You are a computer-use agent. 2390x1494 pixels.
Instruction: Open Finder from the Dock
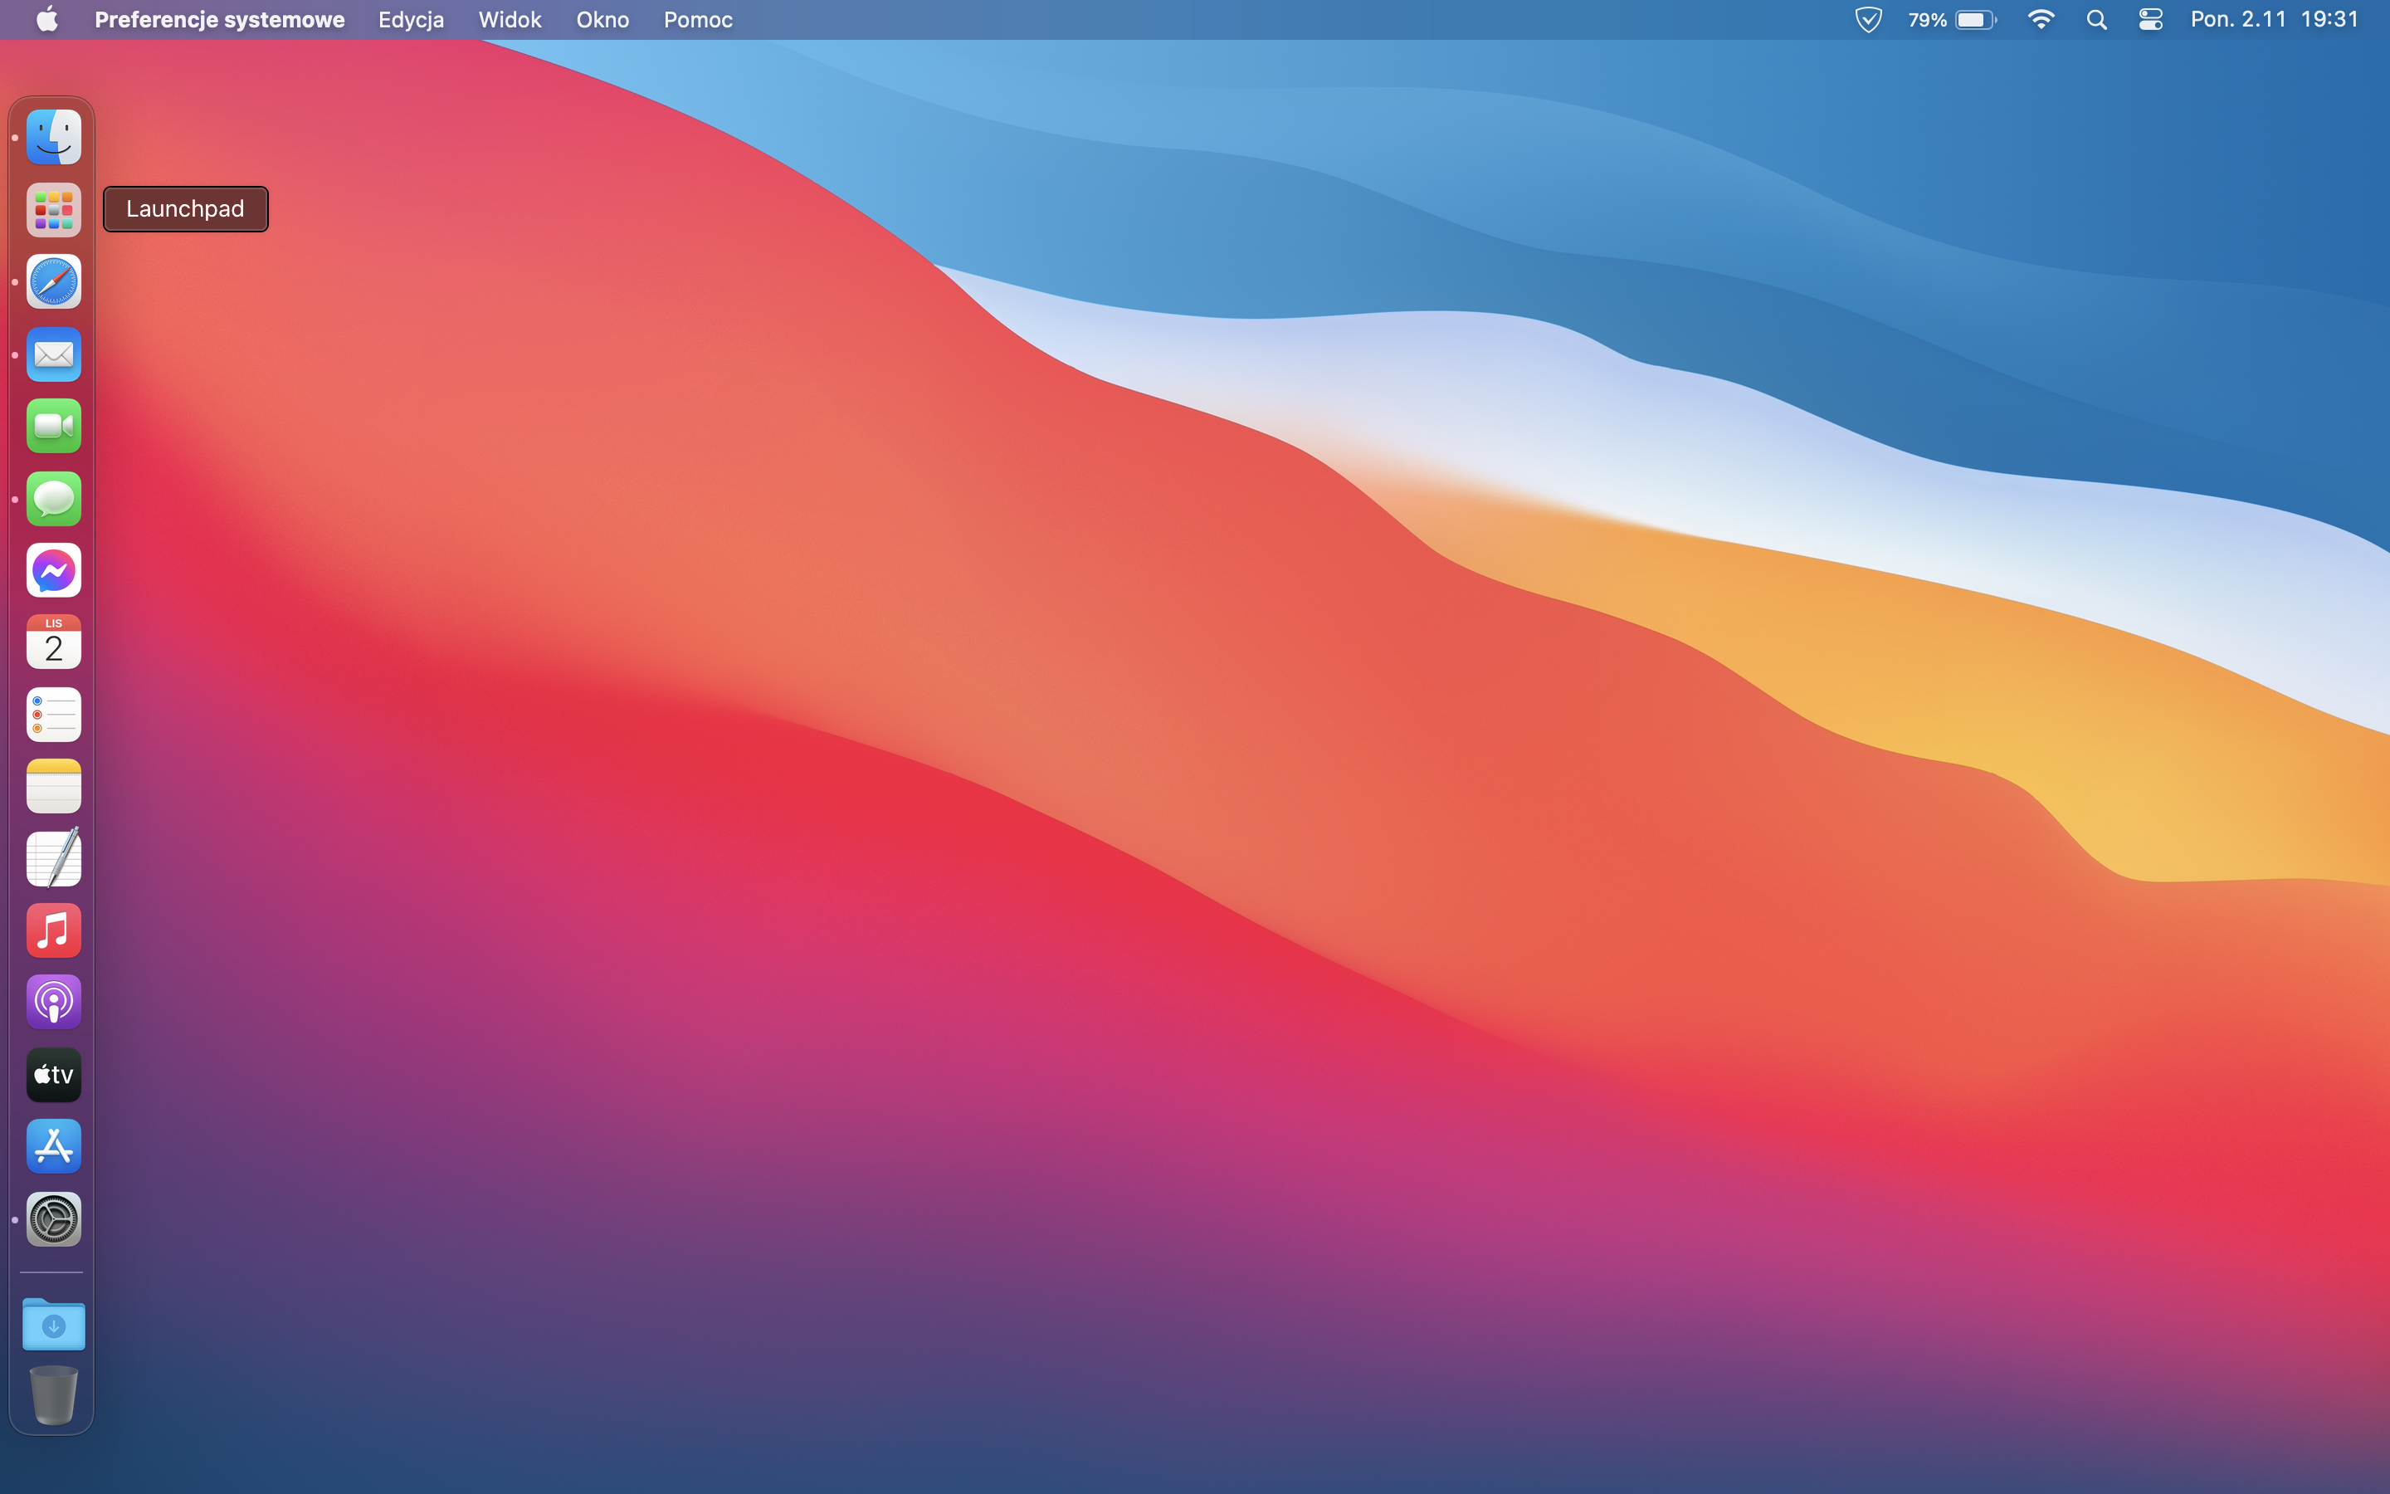coord(53,137)
